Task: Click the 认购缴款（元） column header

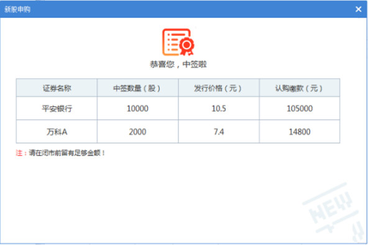Action: coord(300,88)
